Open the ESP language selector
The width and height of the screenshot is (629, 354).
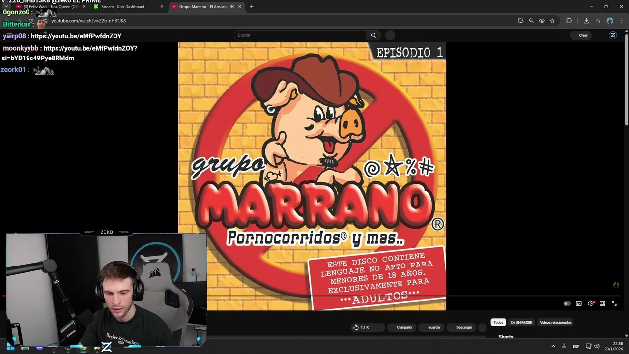[576, 347]
